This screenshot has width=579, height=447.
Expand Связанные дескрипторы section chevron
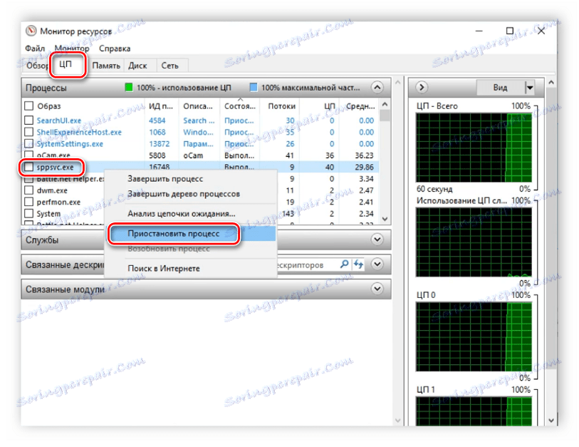point(377,264)
